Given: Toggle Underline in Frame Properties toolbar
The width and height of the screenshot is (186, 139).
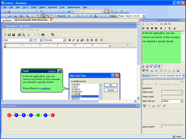Looking at the screenshot, I should (169, 28).
